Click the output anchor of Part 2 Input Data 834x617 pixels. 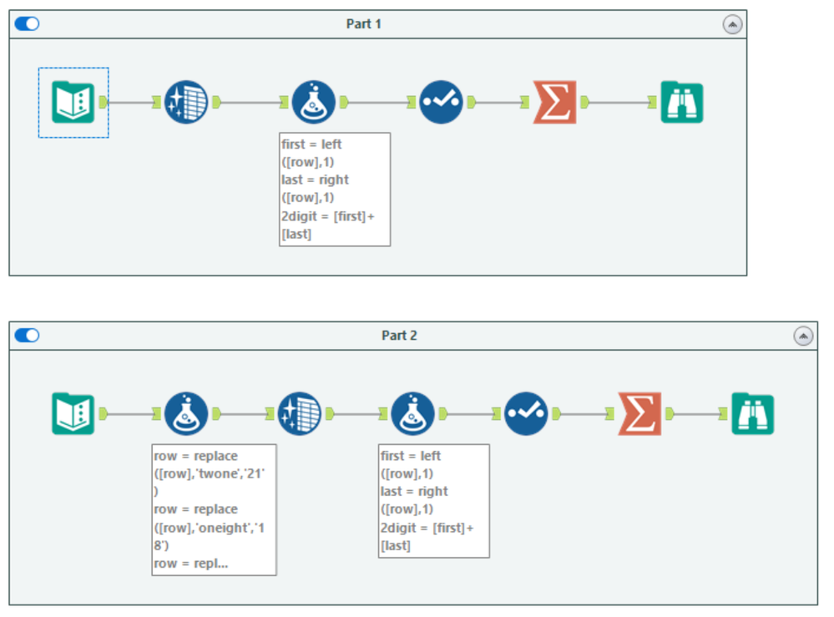pos(104,414)
